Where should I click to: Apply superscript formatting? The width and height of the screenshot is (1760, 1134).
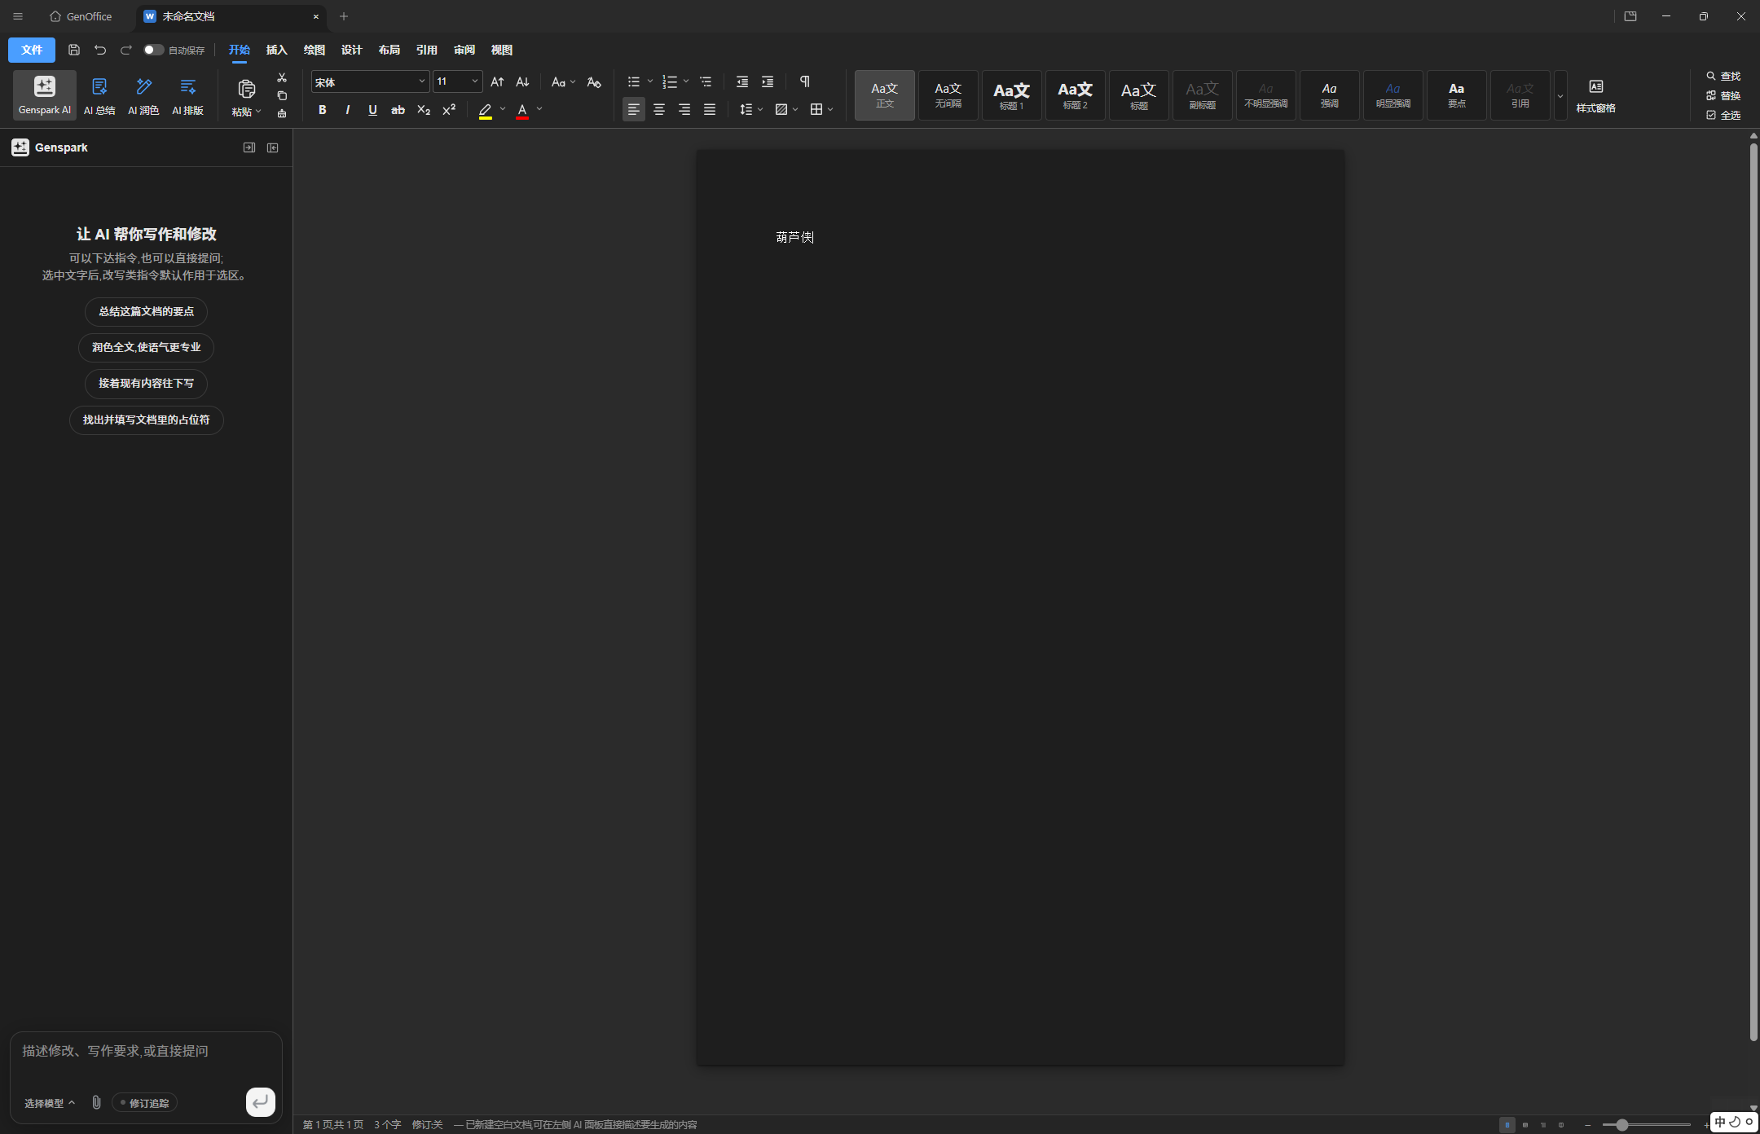[449, 109]
